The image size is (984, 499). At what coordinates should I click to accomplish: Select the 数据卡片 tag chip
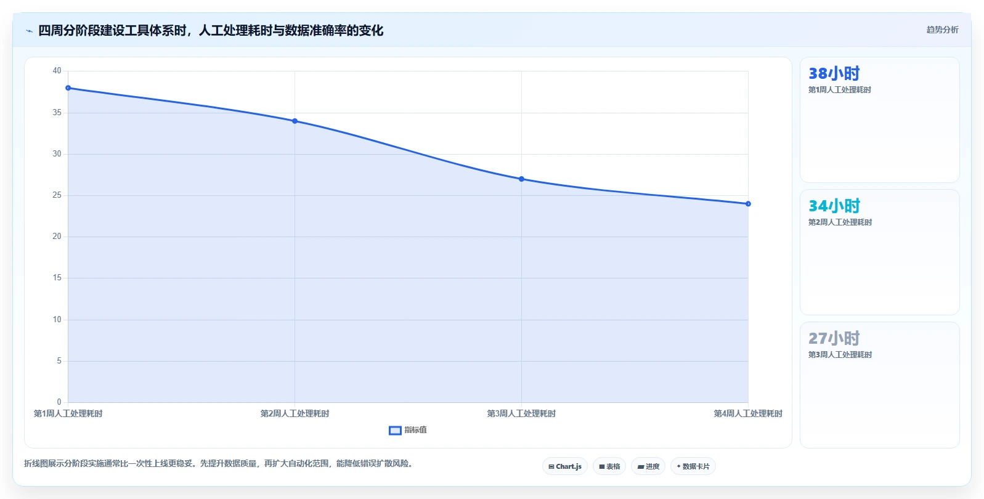tap(693, 466)
